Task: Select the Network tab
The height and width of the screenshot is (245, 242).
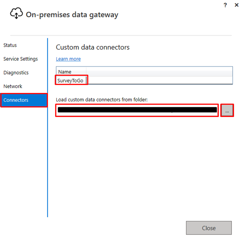Action: [x=13, y=86]
